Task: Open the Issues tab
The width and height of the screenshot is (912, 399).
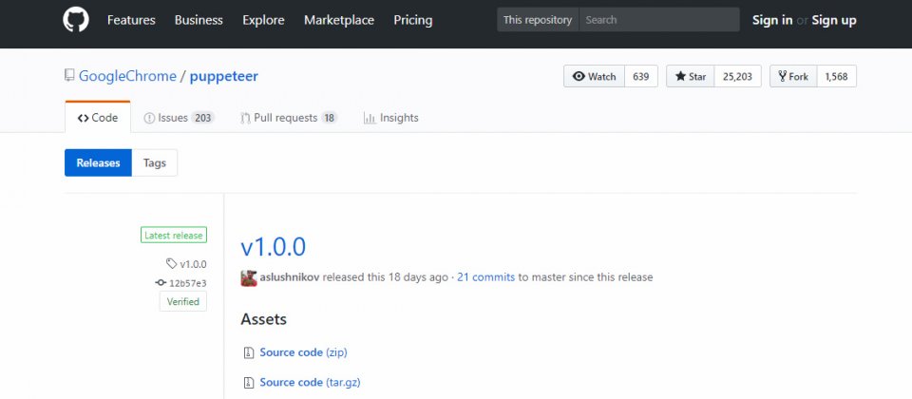Action: point(180,118)
